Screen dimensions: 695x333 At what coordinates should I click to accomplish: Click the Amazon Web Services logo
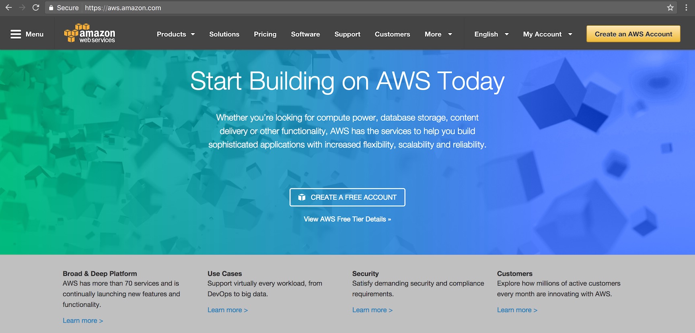[x=89, y=33]
